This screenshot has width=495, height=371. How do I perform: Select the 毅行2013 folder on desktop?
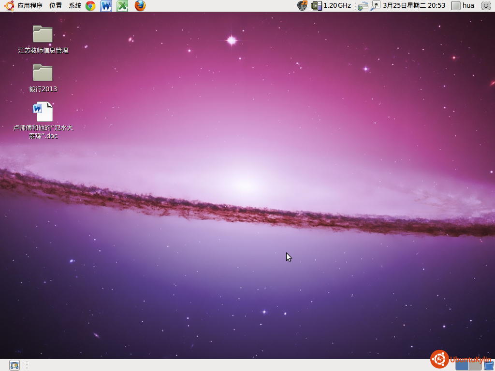tap(43, 73)
